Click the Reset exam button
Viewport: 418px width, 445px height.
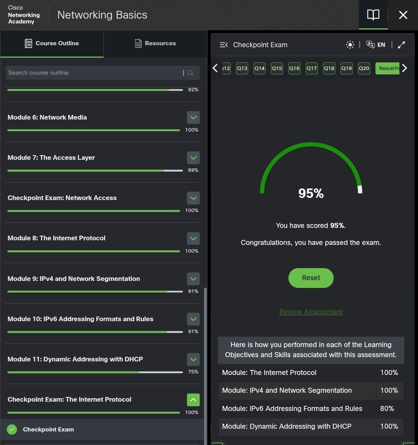(x=311, y=278)
